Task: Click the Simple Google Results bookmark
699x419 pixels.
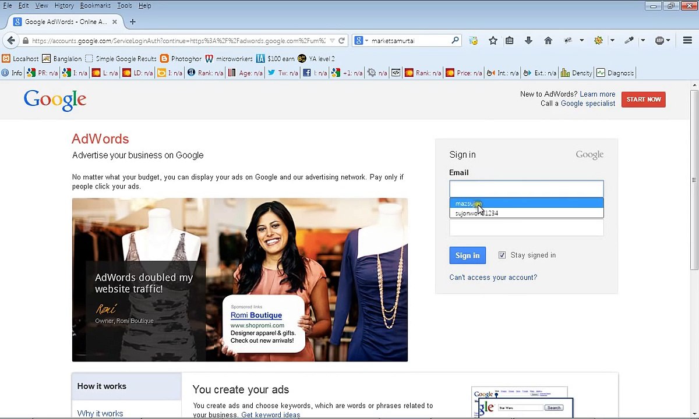Action: click(x=121, y=59)
